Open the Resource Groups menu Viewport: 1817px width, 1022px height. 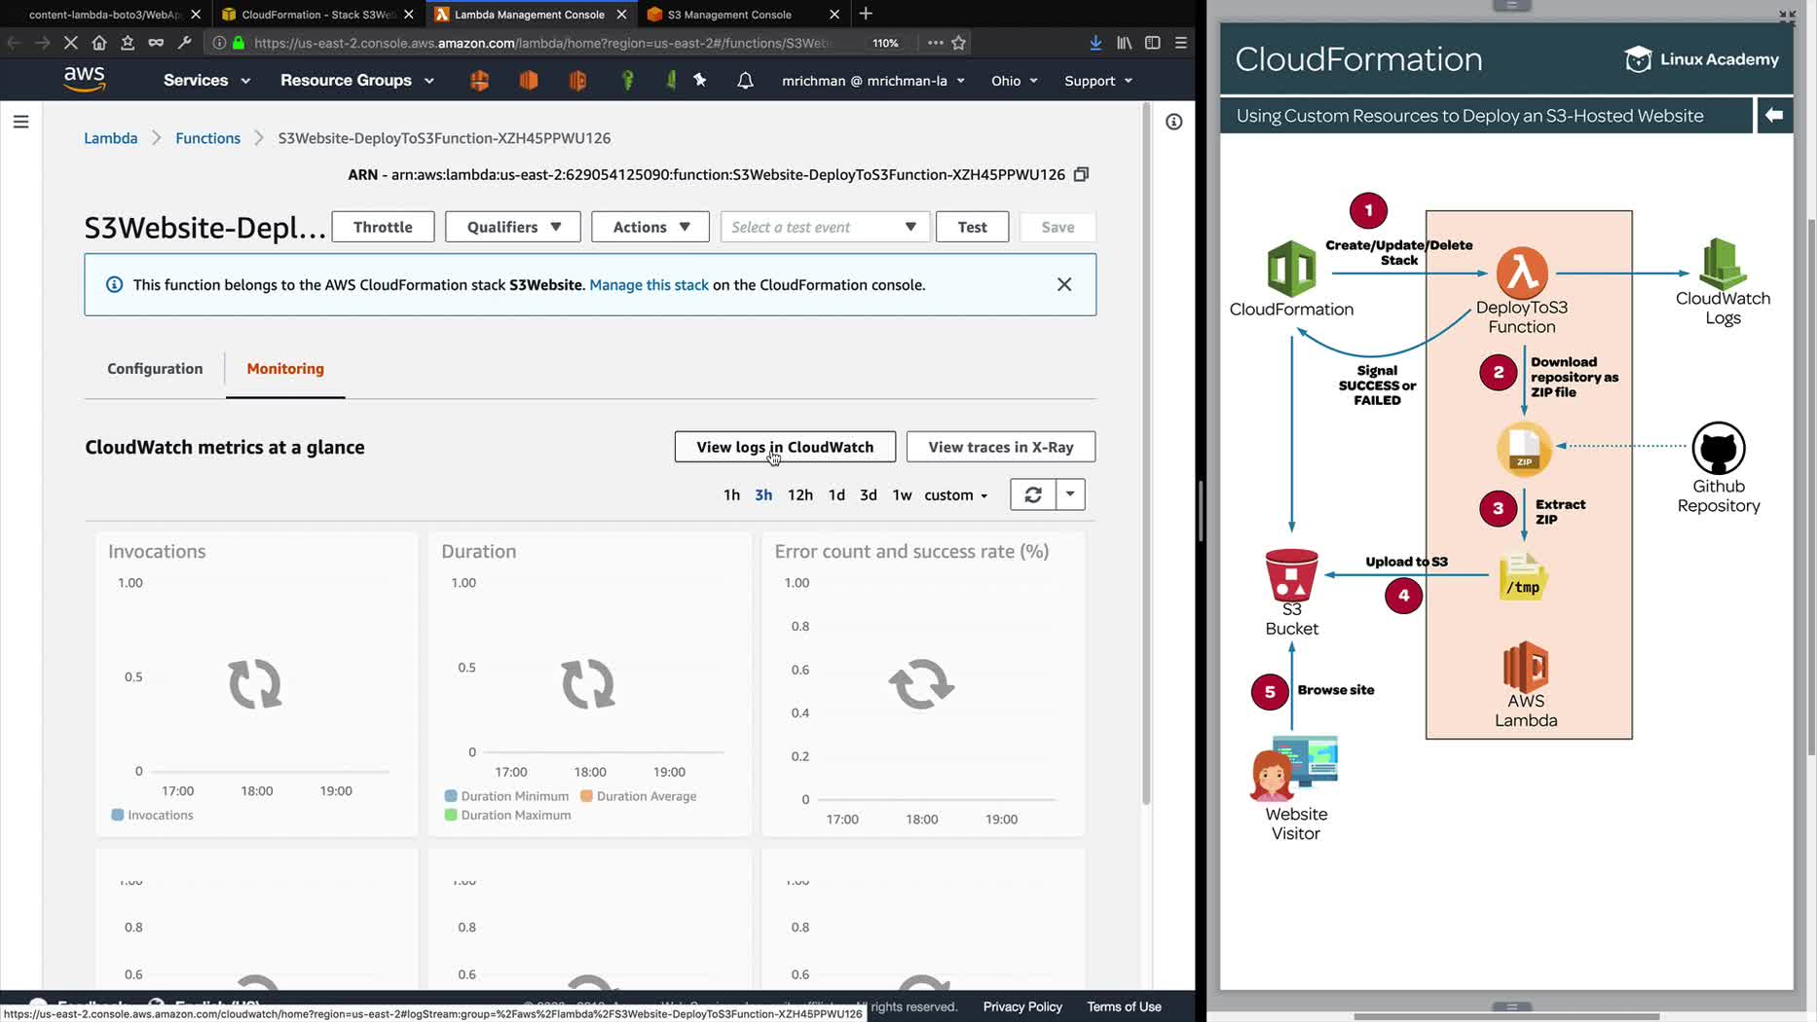pyautogui.click(x=357, y=80)
